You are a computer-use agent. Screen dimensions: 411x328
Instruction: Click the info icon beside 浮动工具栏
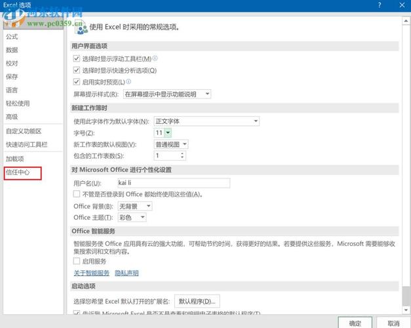[155, 58]
